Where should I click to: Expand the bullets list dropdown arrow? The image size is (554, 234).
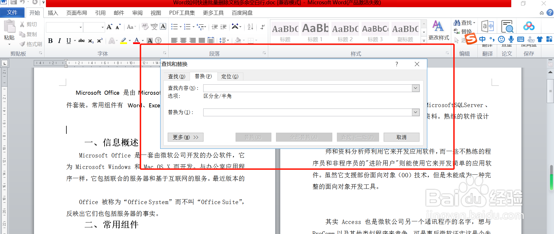(x=180, y=27)
